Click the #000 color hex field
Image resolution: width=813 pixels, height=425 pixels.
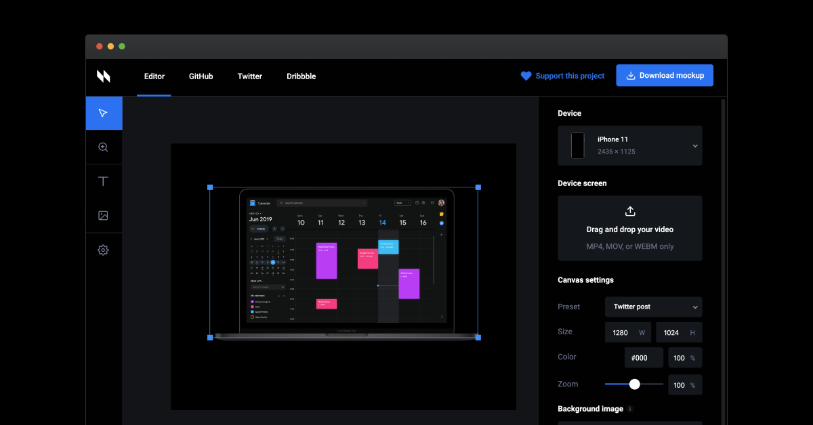pos(643,357)
